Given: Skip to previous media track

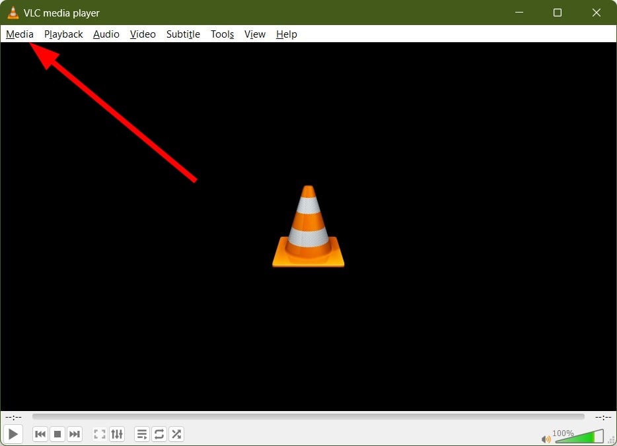Looking at the screenshot, I should tap(40, 434).
